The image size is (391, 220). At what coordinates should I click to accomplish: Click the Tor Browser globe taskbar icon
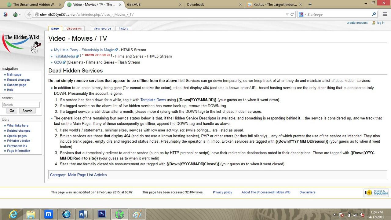119,214
